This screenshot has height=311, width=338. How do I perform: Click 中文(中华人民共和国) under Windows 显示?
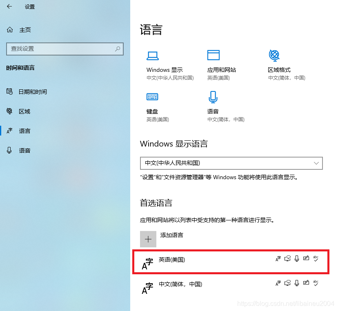pos(170,78)
